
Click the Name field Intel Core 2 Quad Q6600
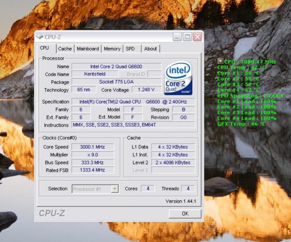[117, 67]
